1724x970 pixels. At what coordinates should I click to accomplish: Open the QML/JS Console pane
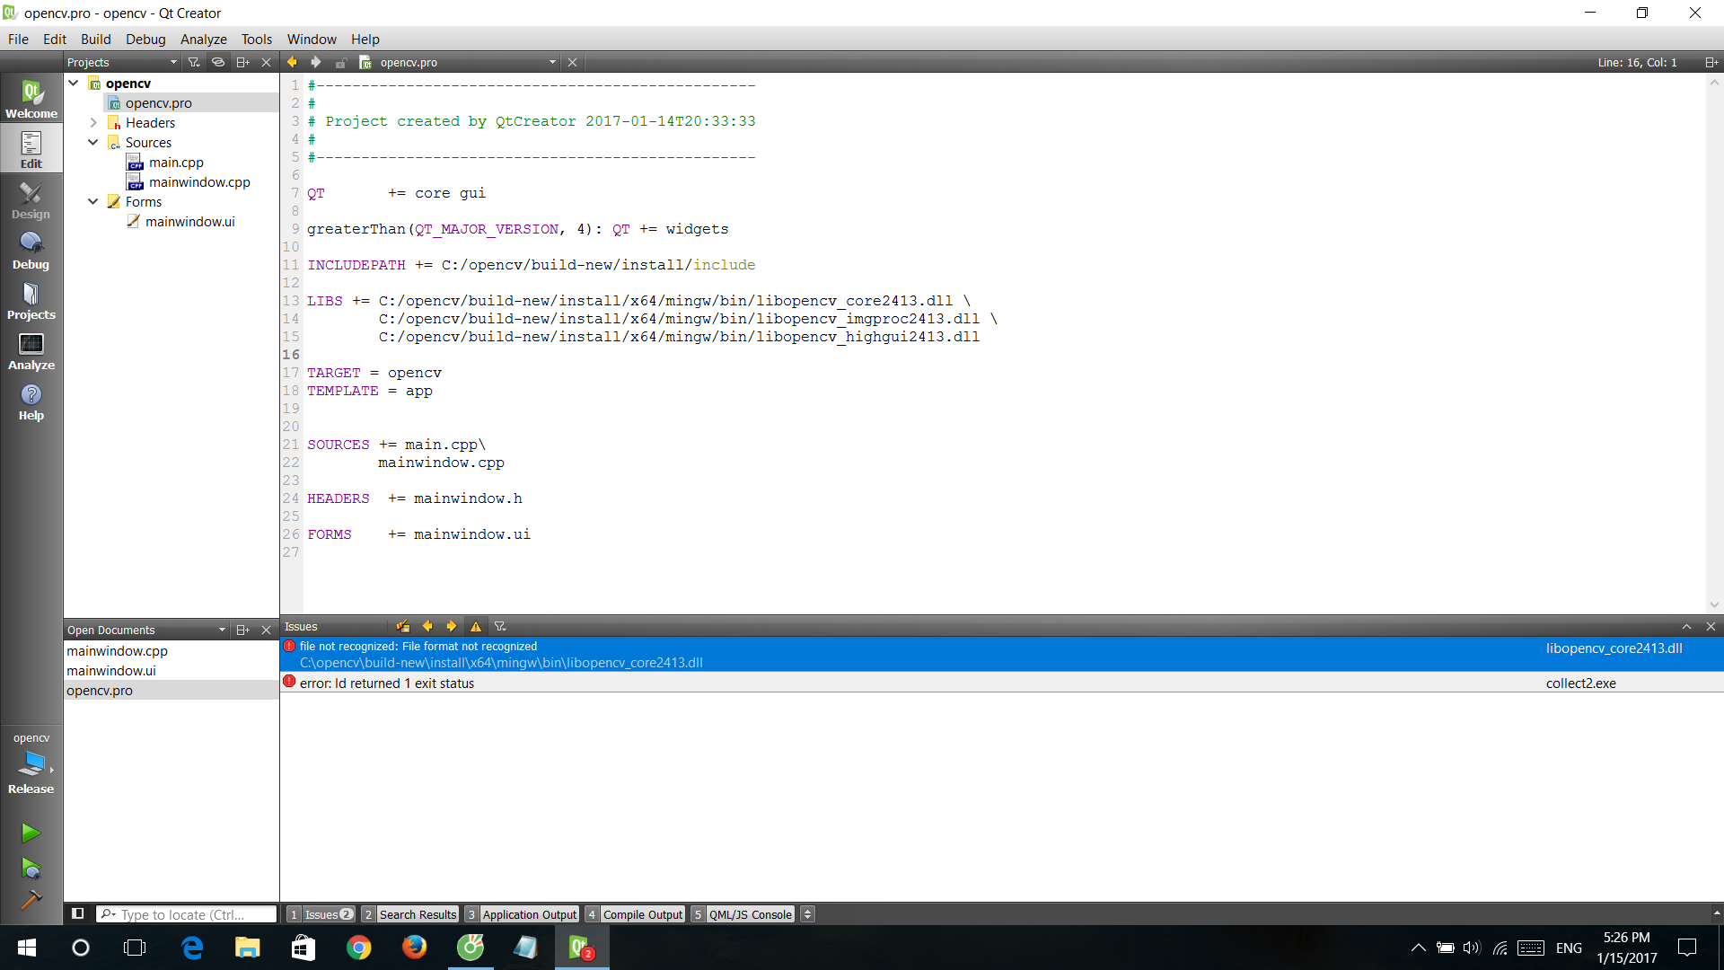coord(743,914)
